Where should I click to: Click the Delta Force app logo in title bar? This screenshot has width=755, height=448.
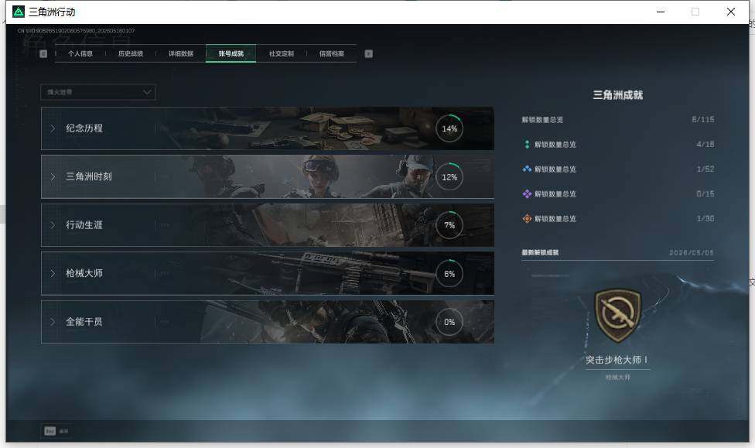coord(19,12)
